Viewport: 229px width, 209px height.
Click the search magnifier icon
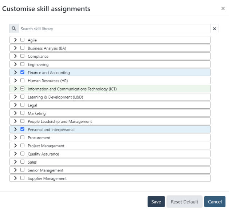pyautogui.click(x=14, y=29)
